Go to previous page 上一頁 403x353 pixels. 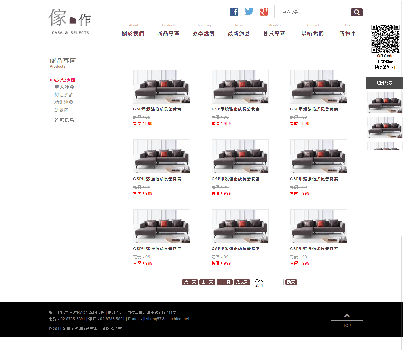(207, 282)
